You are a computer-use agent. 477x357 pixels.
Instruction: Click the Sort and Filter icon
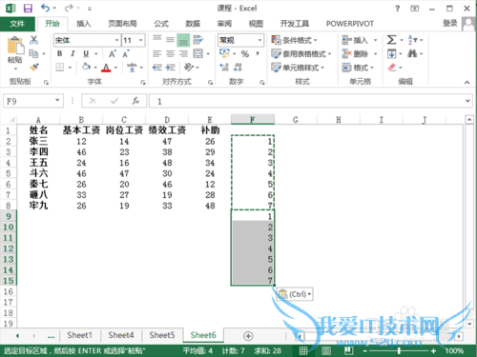tap(413, 40)
